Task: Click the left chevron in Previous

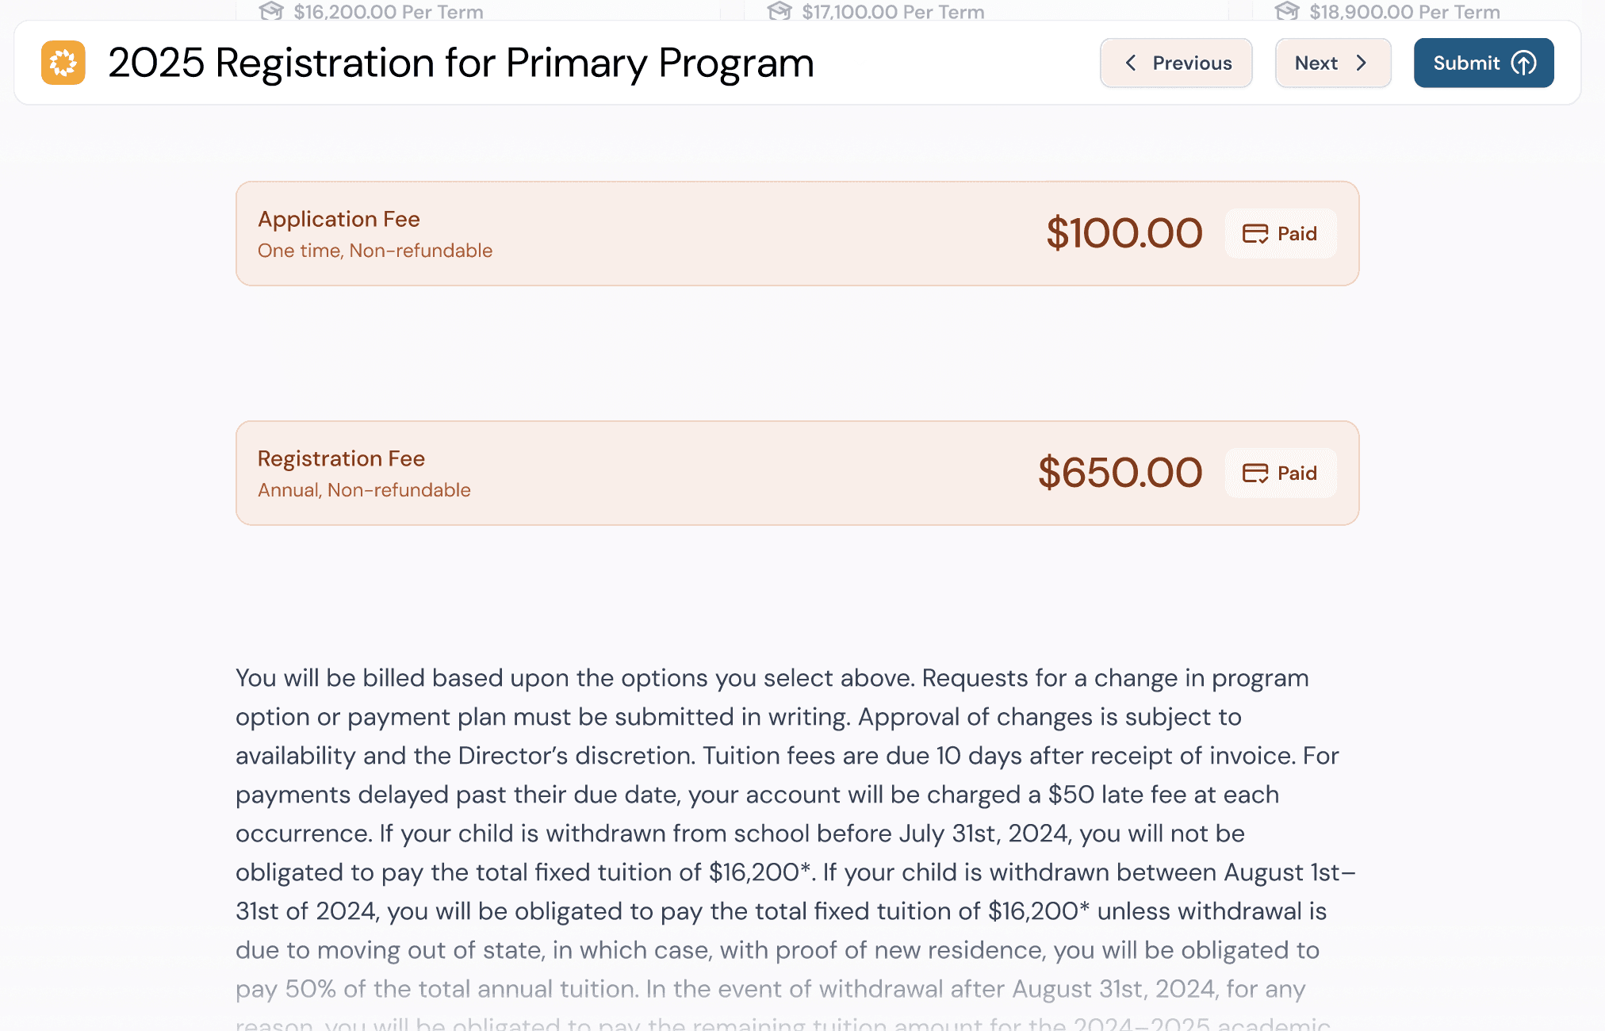Action: point(1131,63)
